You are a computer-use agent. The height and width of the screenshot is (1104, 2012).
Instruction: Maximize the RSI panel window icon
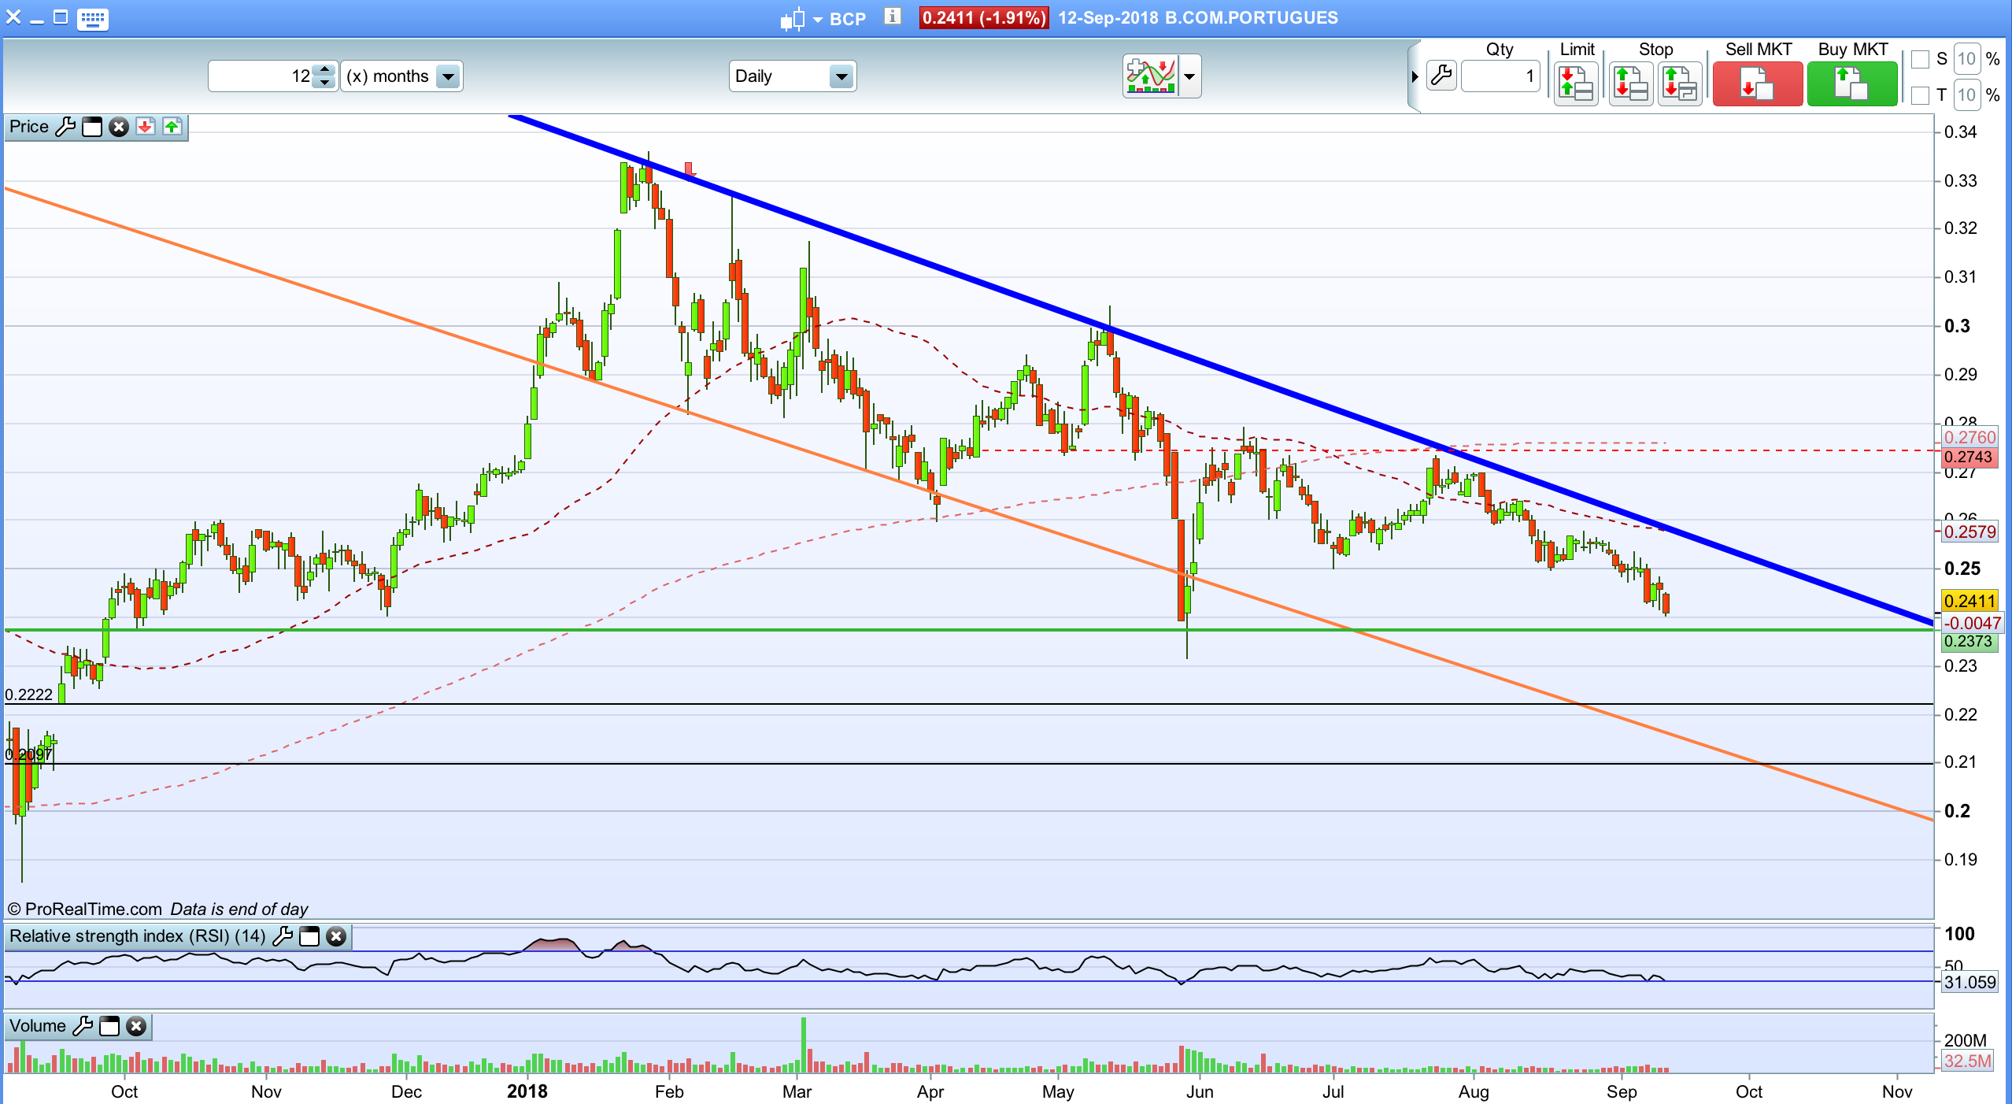(x=309, y=936)
